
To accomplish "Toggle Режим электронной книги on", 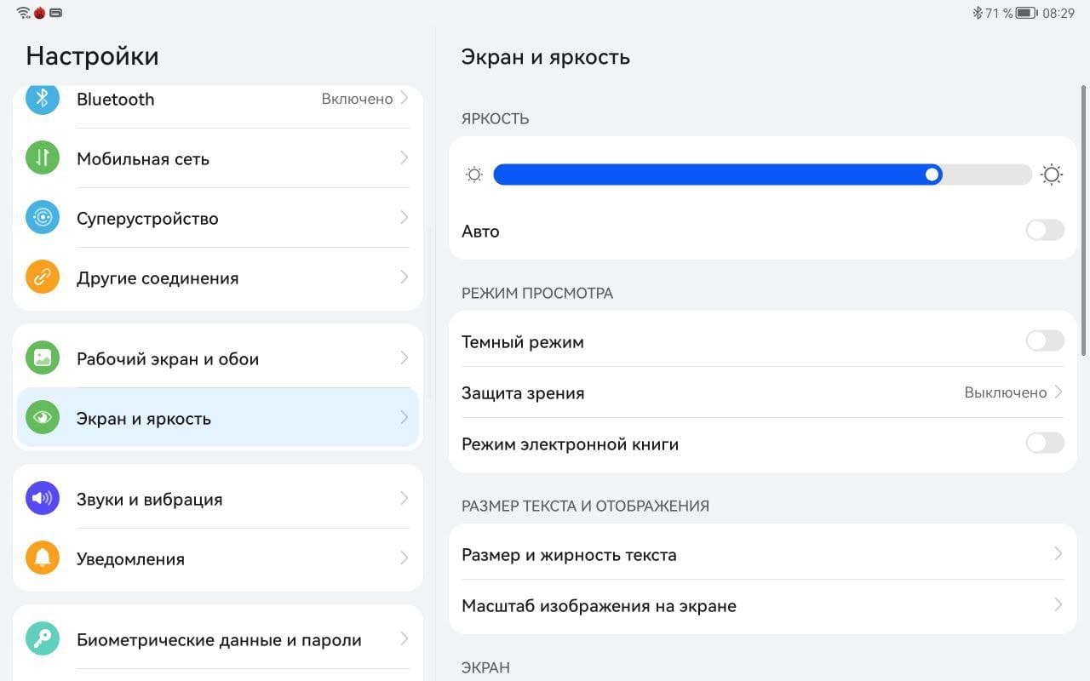I will coord(1045,444).
